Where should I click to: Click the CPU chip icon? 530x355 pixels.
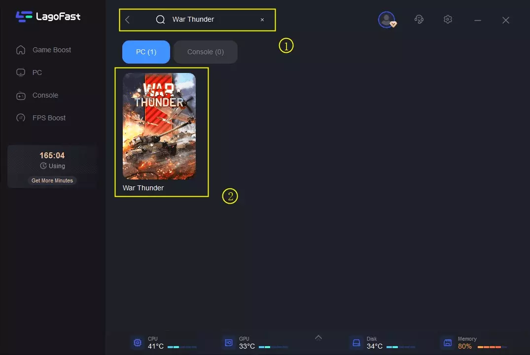click(x=138, y=343)
